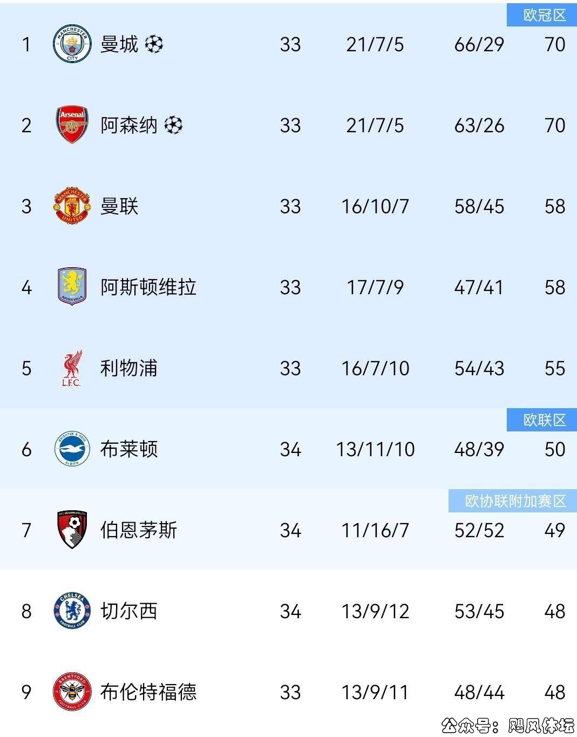Click the Manchester United club crest
The image size is (577, 737).
click(72, 206)
